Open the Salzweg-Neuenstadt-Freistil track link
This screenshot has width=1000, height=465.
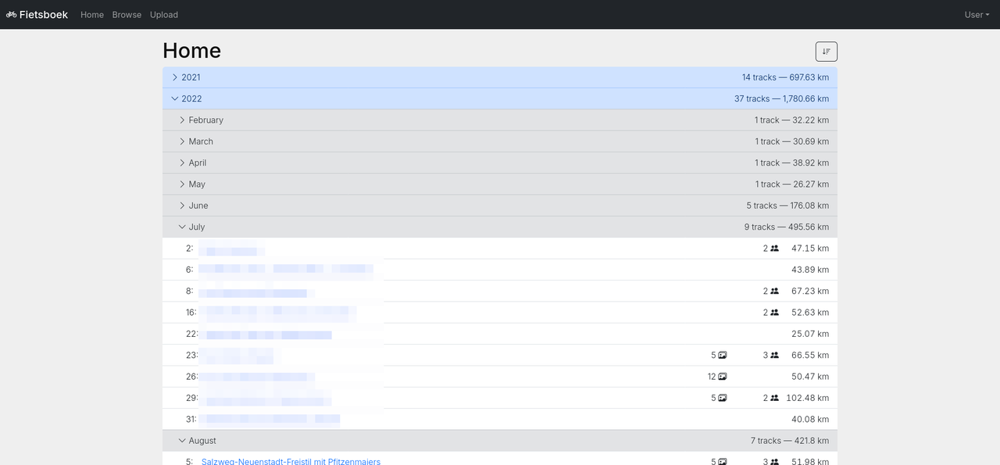pos(291,462)
